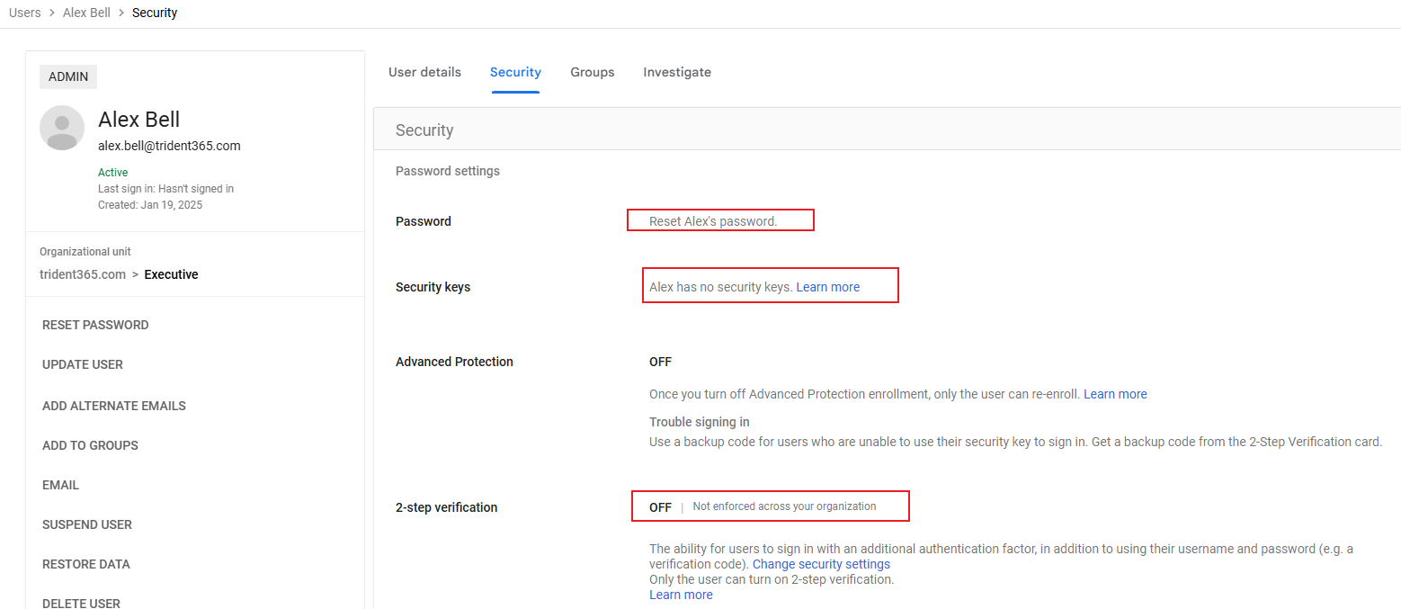Image resolution: width=1401 pixels, height=609 pixels.
Task: Select ADD ALTERNATE EMAILS action
Action: (114, 406)
